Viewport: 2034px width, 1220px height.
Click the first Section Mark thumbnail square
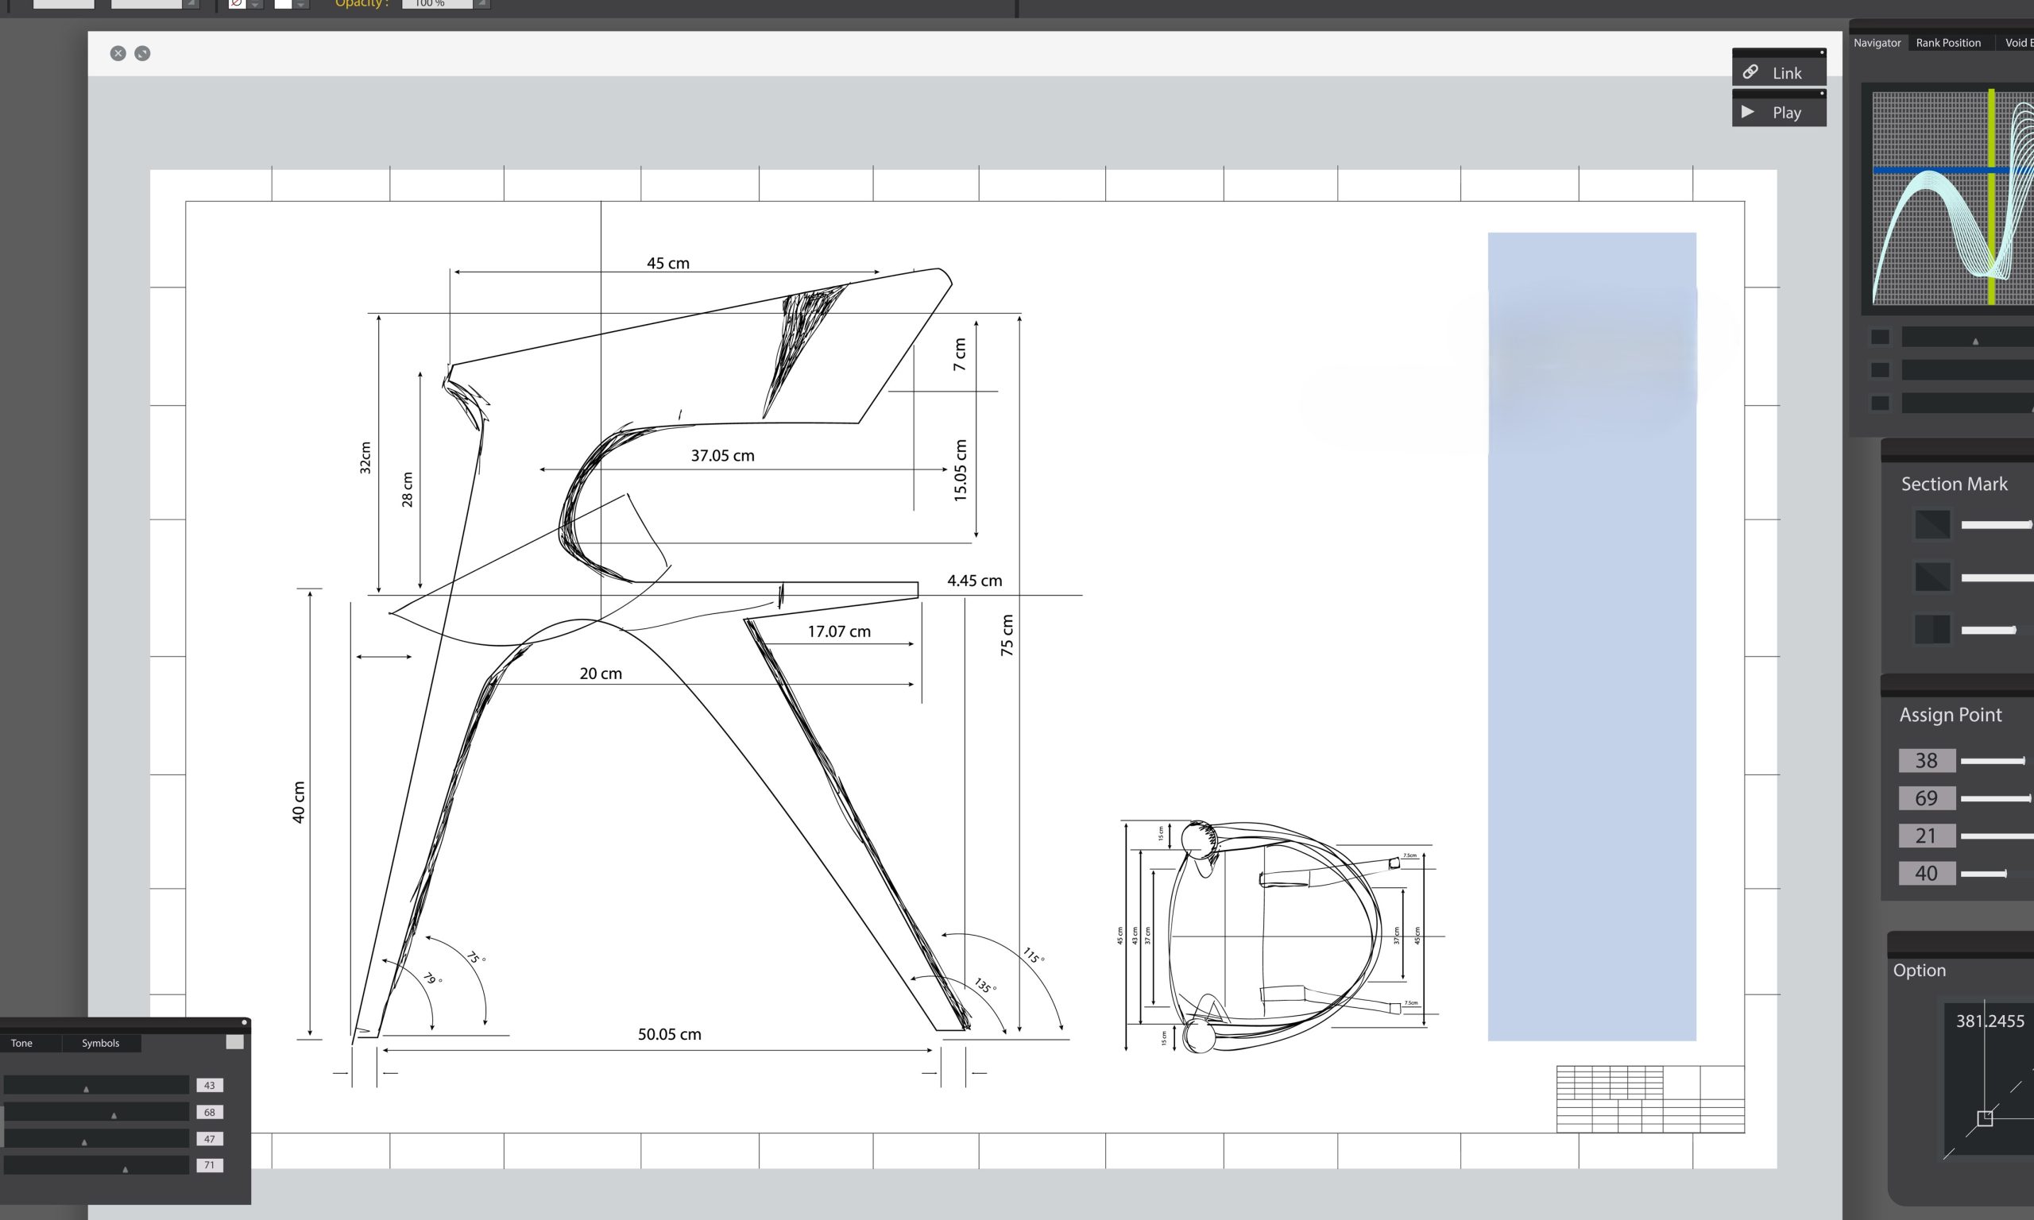[1932, 523]
